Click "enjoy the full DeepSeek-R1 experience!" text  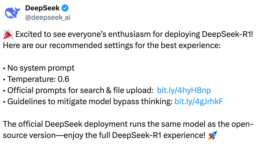tap(135, 135)
